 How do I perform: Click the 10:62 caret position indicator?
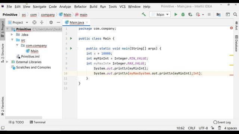coord(180,128)
